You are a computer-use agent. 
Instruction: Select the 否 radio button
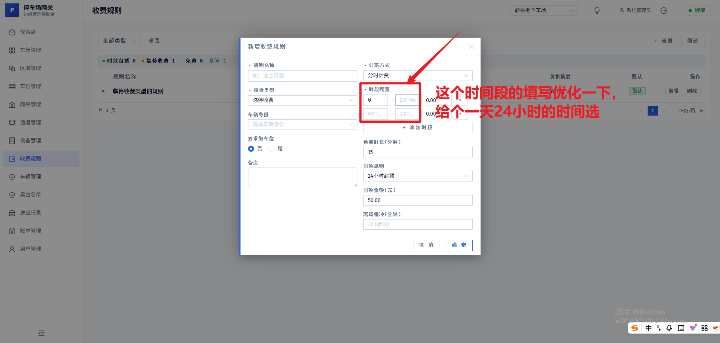[x=251, y=149]
